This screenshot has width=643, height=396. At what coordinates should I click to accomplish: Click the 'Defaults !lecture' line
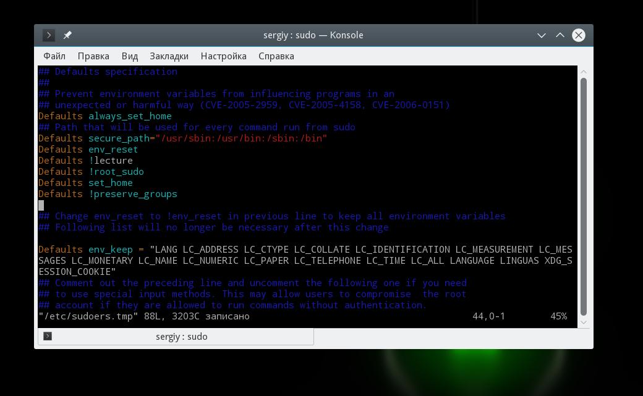85,161
